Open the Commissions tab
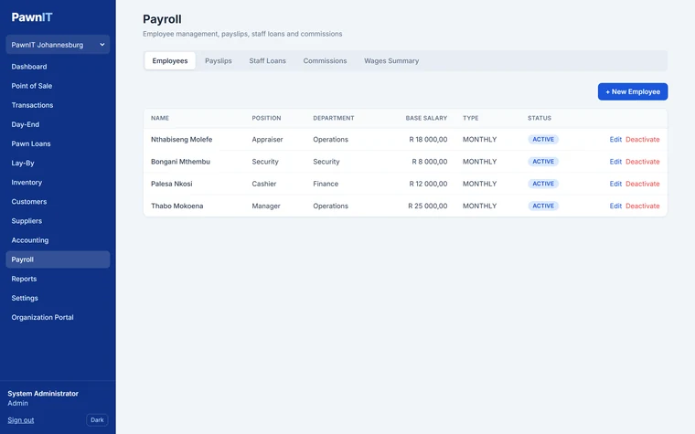This screenshot has height=434, width=695. click(x=325, y=60)
